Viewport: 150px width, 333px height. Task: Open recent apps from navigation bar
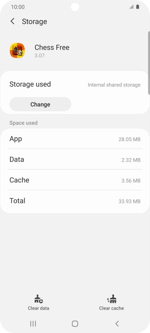click(33, 324)
